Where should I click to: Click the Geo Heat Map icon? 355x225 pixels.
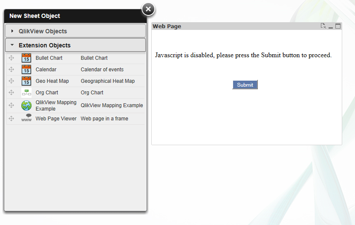point(26,81)
